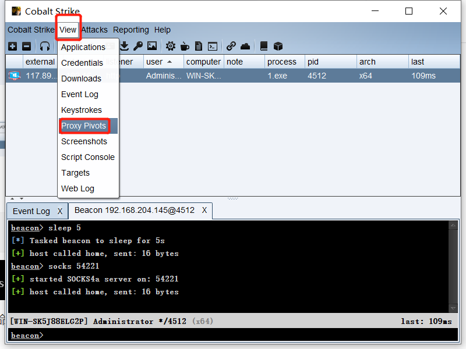This screenshot has height=349, width=466.
Task: Click the chain link host file icon
Action: [x=231, y=47]
